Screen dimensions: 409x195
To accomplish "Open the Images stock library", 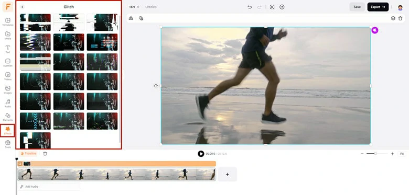I will coord(8,89).
